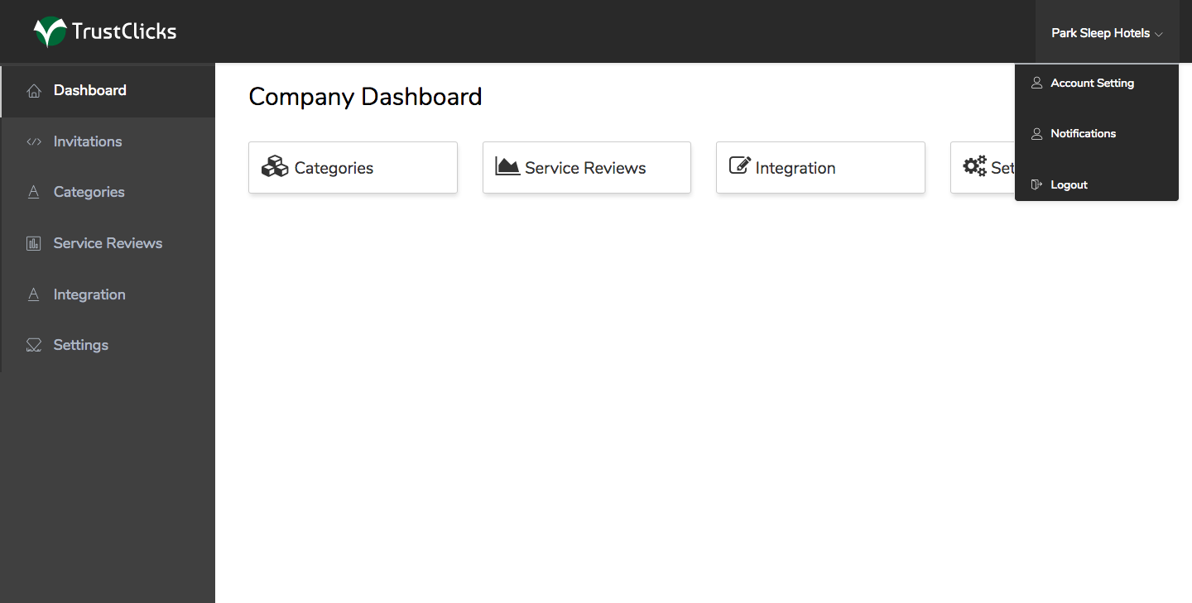Collapse the Park Sleep Hotels dropdown chevron
1192x603 pixels.
click(1160, 35)
